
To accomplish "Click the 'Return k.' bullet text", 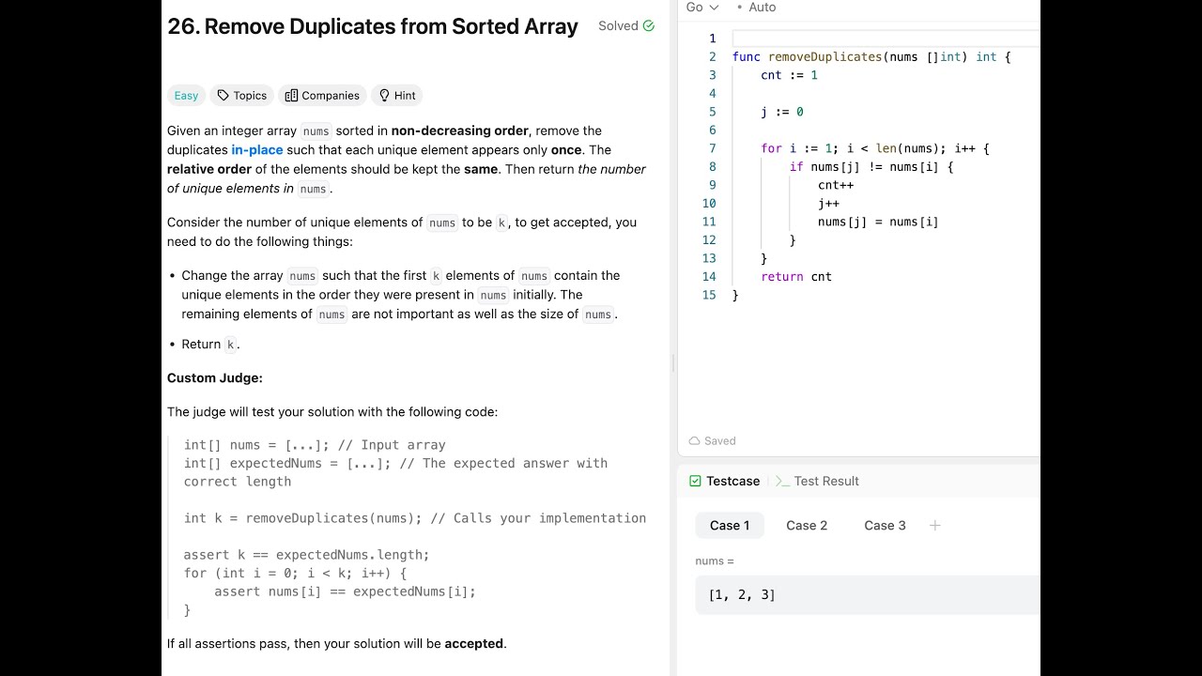I will coord(210,345).
